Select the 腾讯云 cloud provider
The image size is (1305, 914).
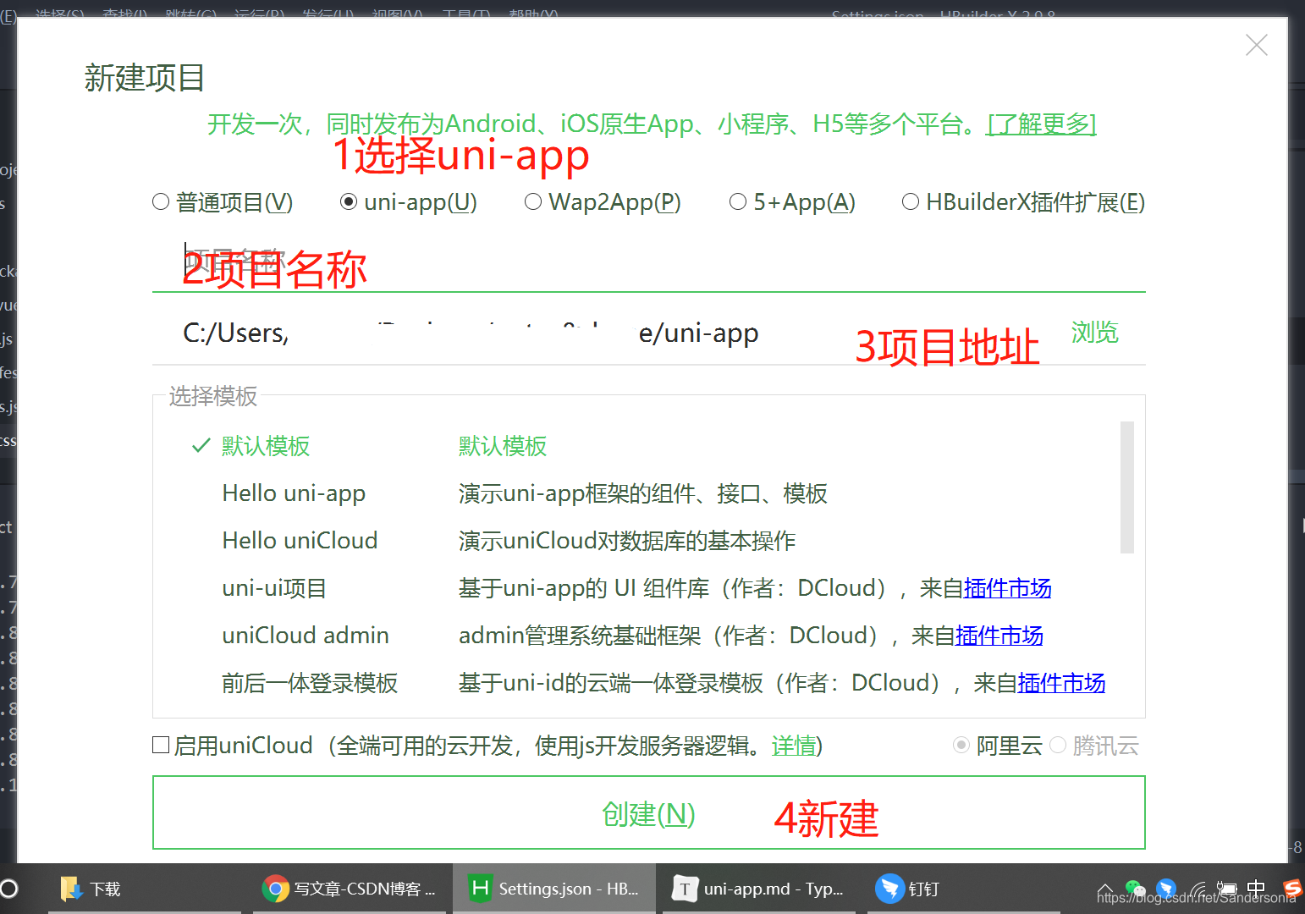coord(1058,745)
